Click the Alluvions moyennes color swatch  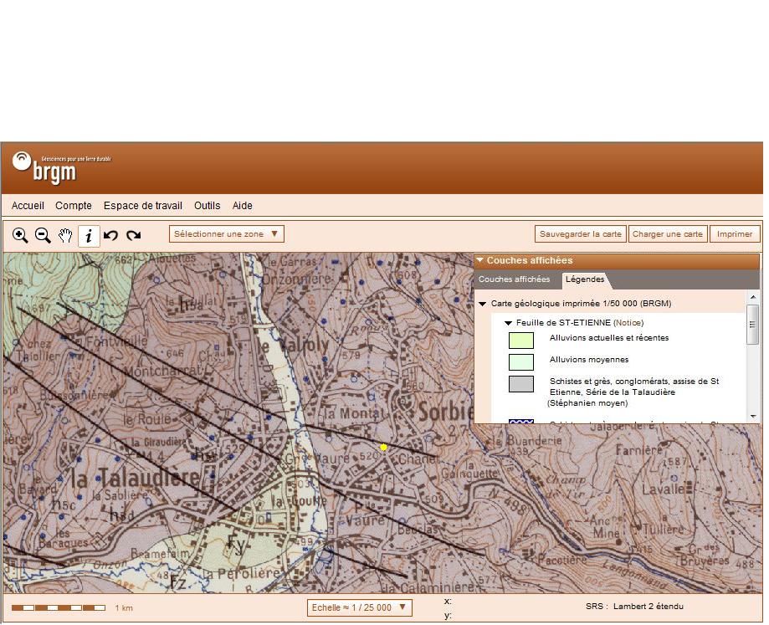click(x=521, y=362)
